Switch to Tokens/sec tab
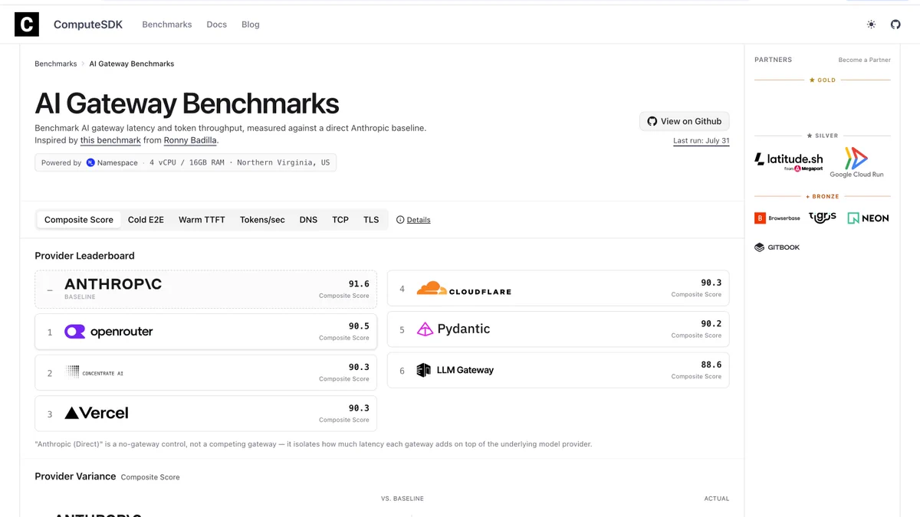This screenshot has width=920, height=517. (x=262, y=220)
